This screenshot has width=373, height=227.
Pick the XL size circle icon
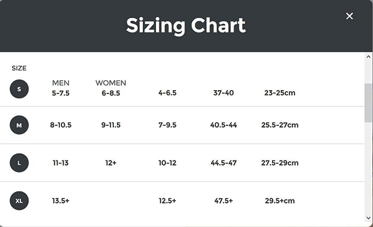19,201
